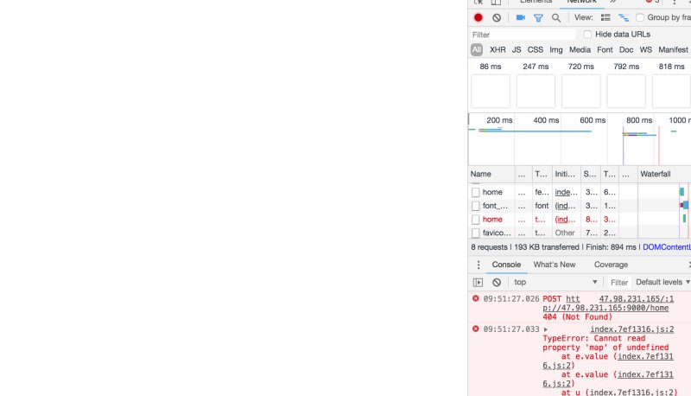Open network search with the magnifier icon

556,17
